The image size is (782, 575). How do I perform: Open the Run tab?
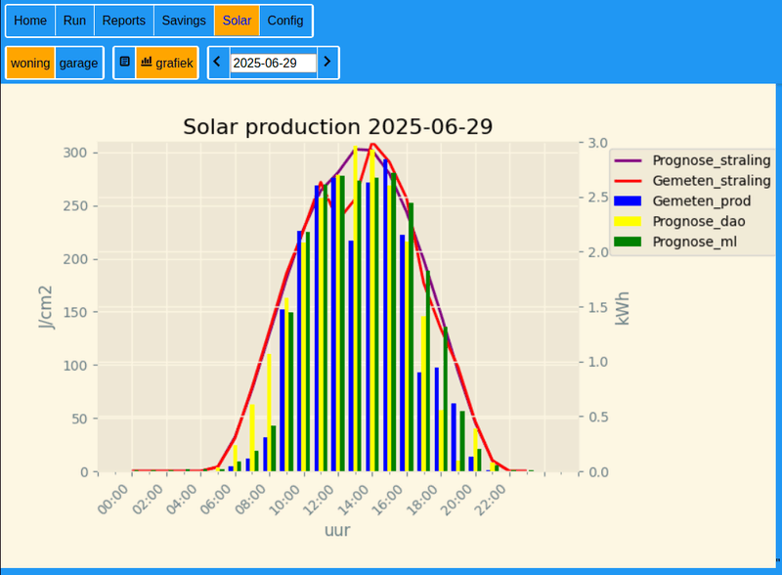(75, 21)
